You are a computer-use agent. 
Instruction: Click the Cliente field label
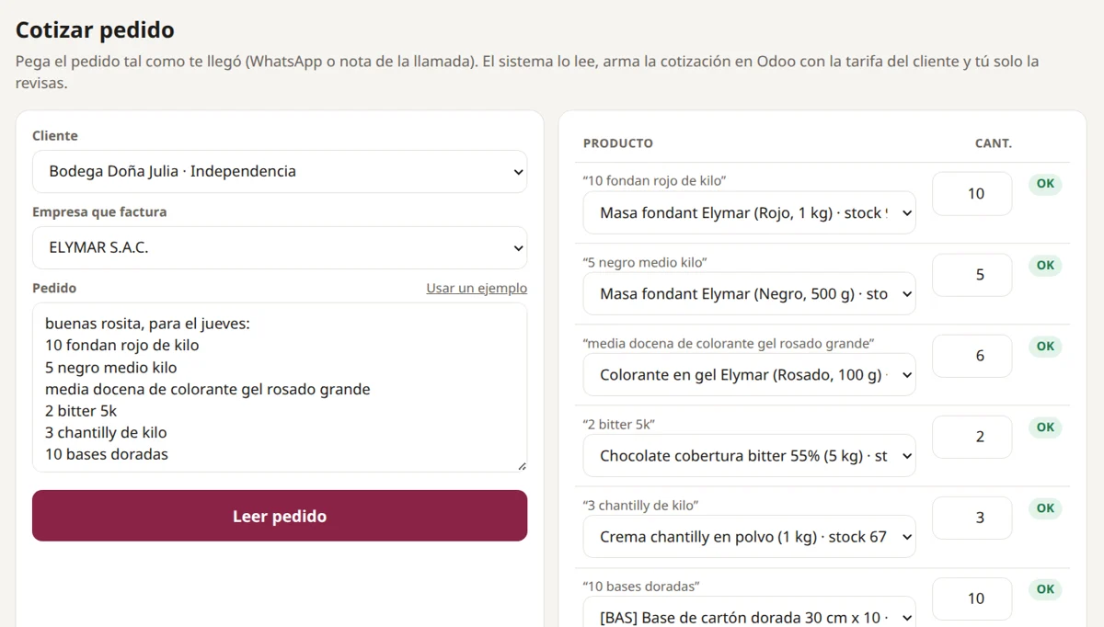pyautogui.click(x=55, y=135)
